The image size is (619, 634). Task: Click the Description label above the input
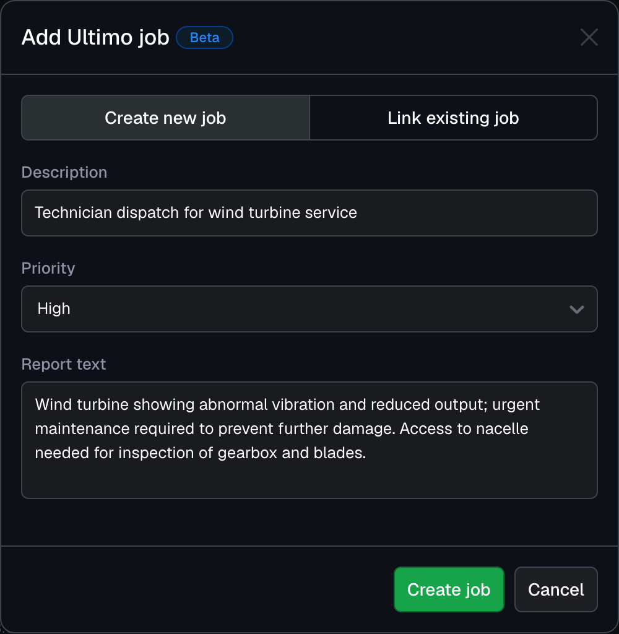click(x=64, y=172)
